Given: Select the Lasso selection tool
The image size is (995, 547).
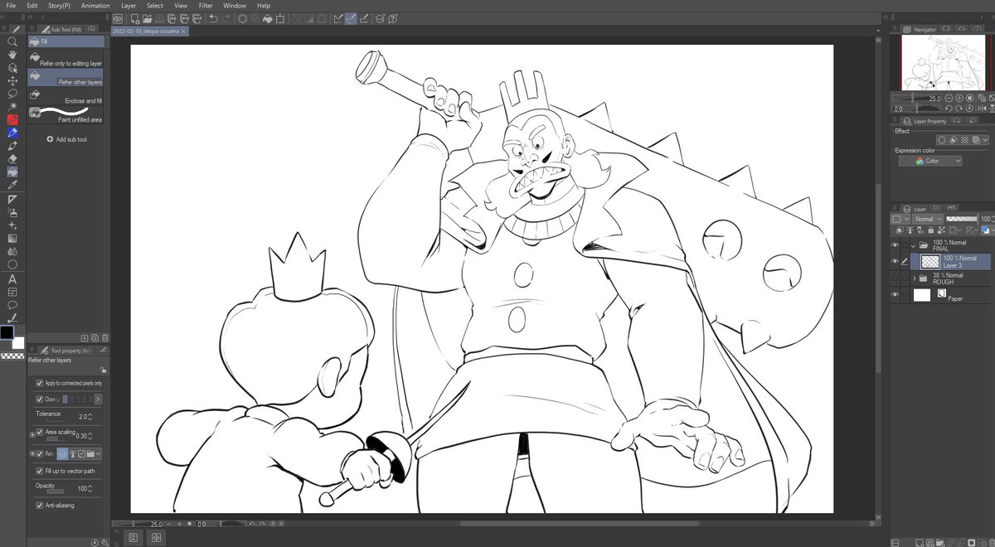Looking at the screenshot, I should pos(12,94).
